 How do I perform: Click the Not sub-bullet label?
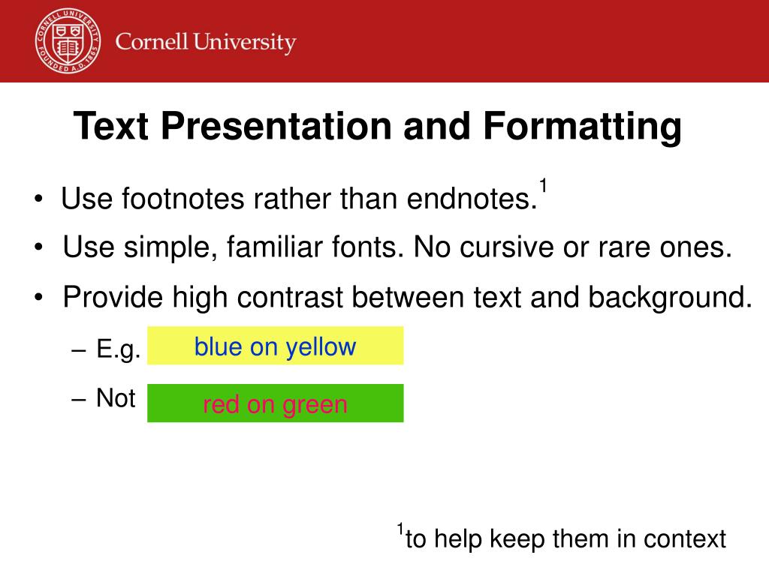coord(116,397)
